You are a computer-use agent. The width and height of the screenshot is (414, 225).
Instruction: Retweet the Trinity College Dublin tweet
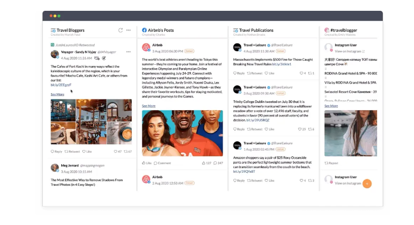[x=255, y=129]
